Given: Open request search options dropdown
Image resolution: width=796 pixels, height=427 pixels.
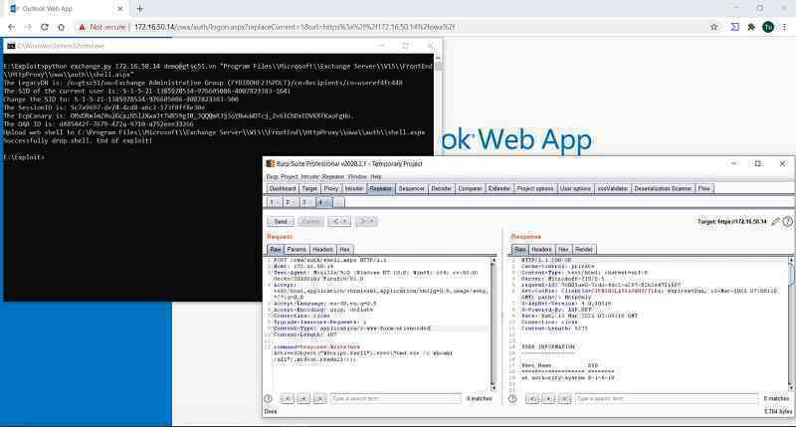Looking at the screenshot, I should (303, 398).
